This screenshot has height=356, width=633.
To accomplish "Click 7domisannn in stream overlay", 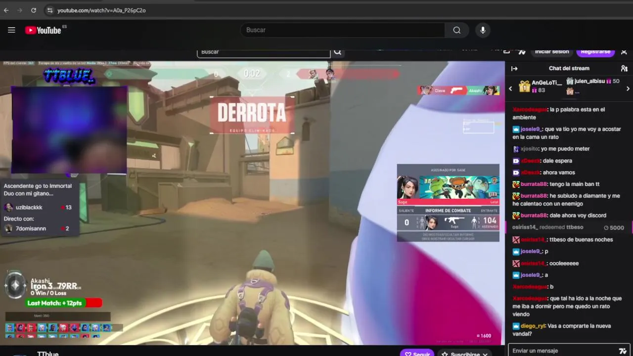I will [x=31, y=228].
